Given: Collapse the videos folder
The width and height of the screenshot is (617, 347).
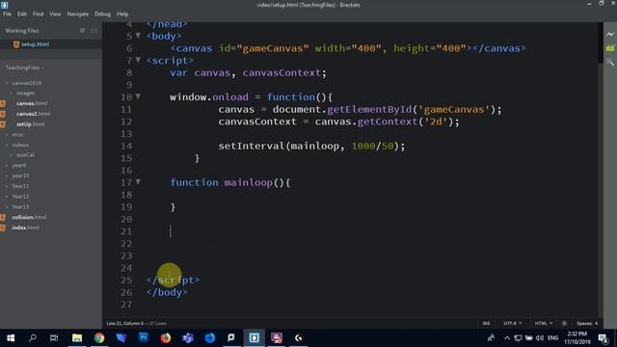Looking at the screenshot, I should click(x=7, y=145).
